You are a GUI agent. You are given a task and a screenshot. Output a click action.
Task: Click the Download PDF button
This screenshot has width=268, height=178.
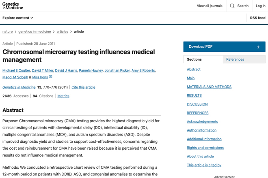224,47
